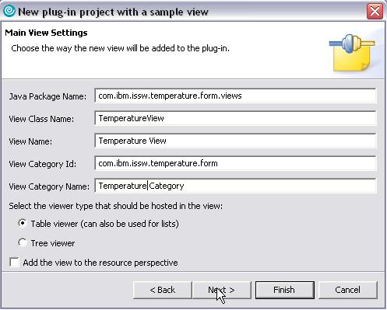Click the View Name field containing Temperature View
The height and width of the screenshot is (310, 387).
pyautogui.click(x=235, y=141)
